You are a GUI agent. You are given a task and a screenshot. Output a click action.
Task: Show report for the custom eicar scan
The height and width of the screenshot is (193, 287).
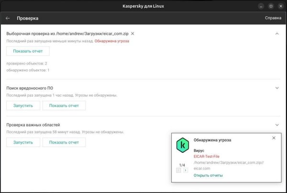(x=28, y=51)
